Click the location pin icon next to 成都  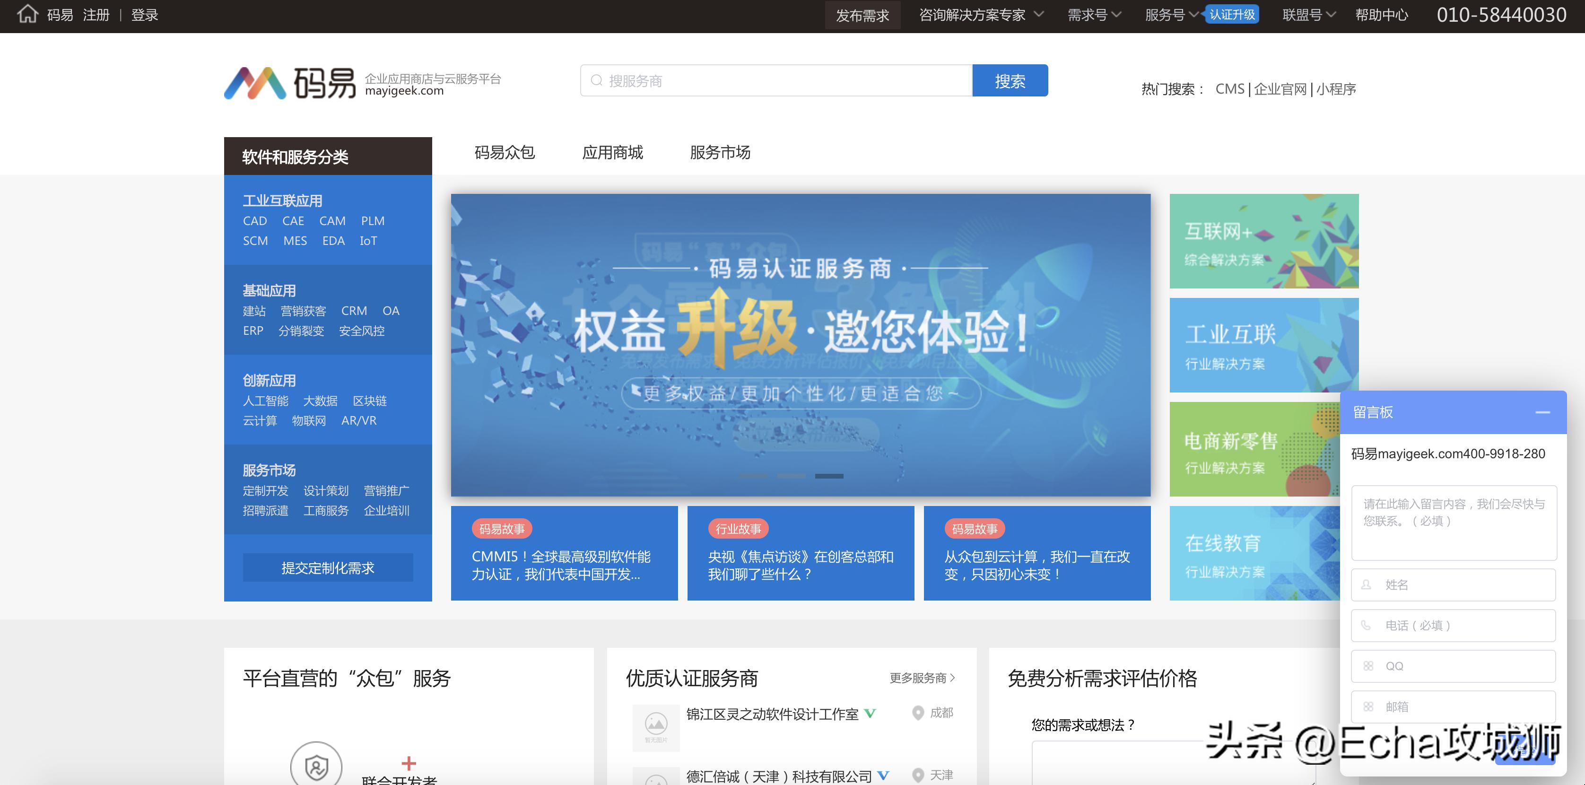[918, 714]
